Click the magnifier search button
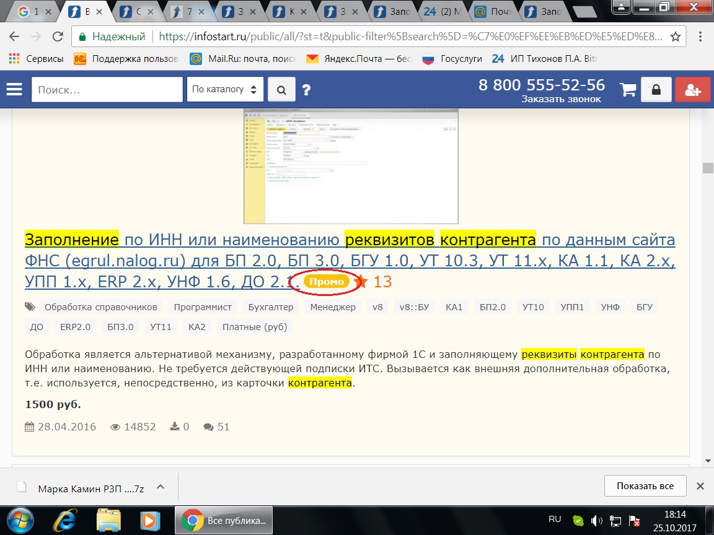The width and height of the screenshot is (714, 535). [x=281, y=90]
